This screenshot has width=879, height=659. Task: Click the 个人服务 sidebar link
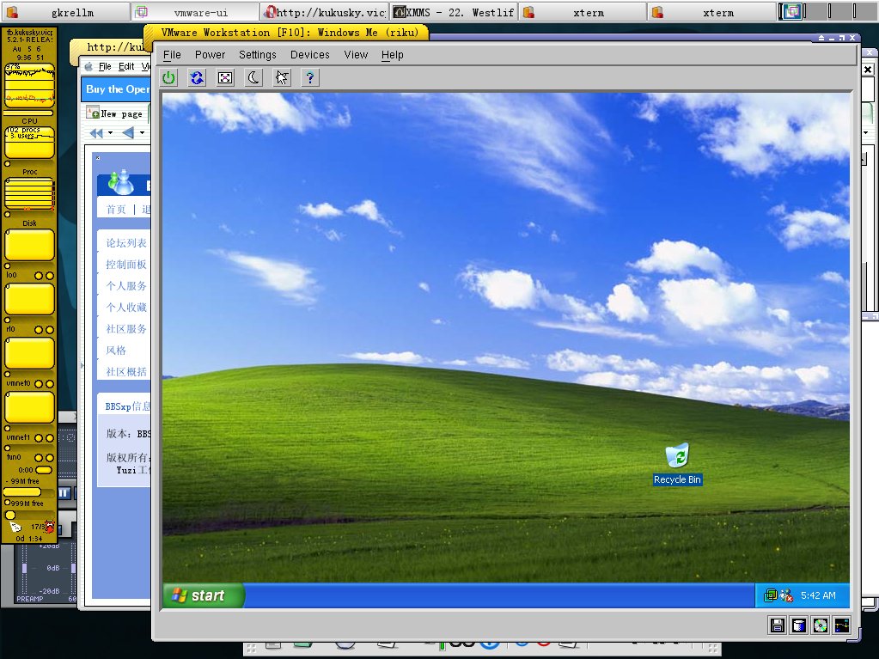126,286
